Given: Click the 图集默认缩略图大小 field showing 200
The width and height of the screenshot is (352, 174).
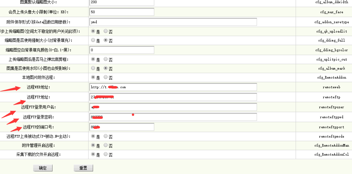Looking at the screenshot, I should pos(122,3).
